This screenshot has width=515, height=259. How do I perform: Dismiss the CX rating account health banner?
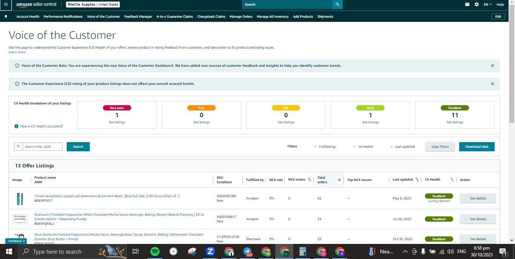coord(492,84)
